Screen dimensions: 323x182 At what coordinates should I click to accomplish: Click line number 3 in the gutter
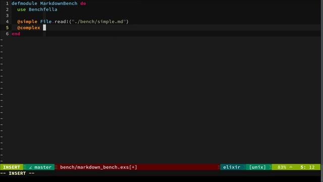7,16
